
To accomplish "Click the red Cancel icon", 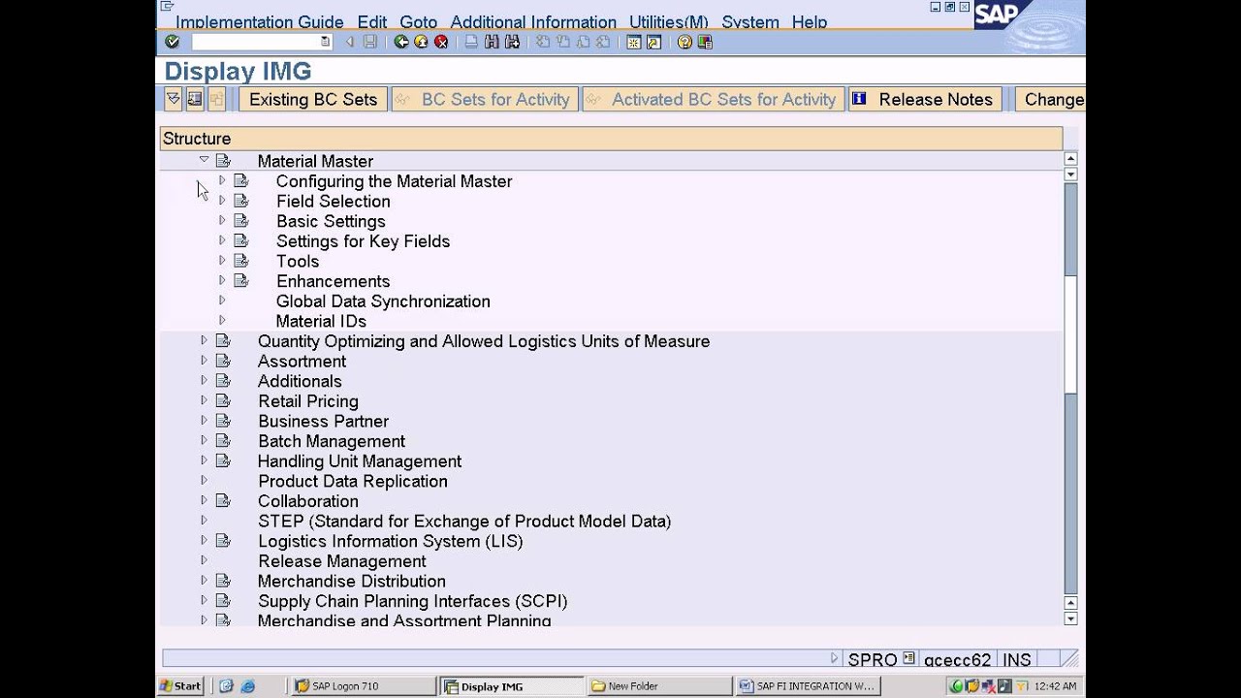I will tap(441, 42).
